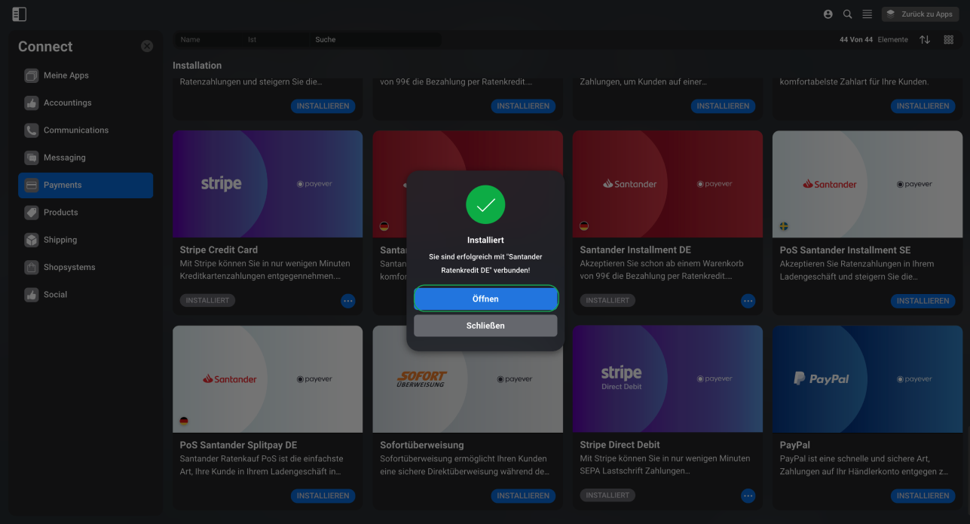Install Sofortüberweisung

pyautogui.click(x=523, y=496)
